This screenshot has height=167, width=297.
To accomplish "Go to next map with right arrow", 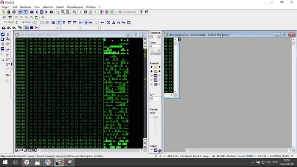I will tap(46, 12).
